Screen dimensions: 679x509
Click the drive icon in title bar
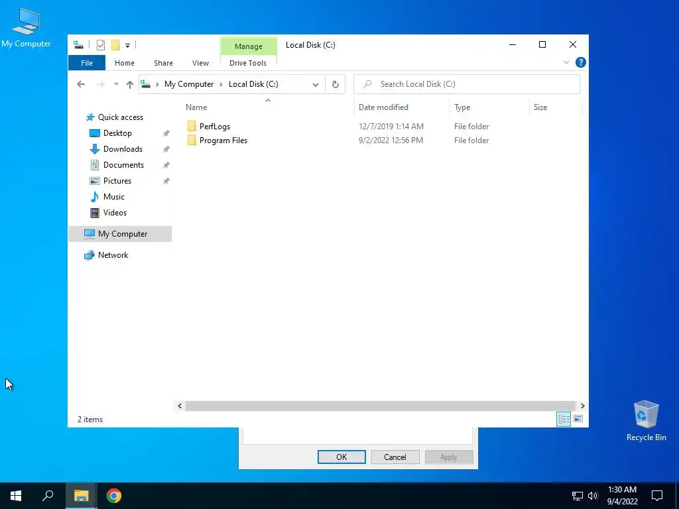pyautogui.click(x=78, y=44)
